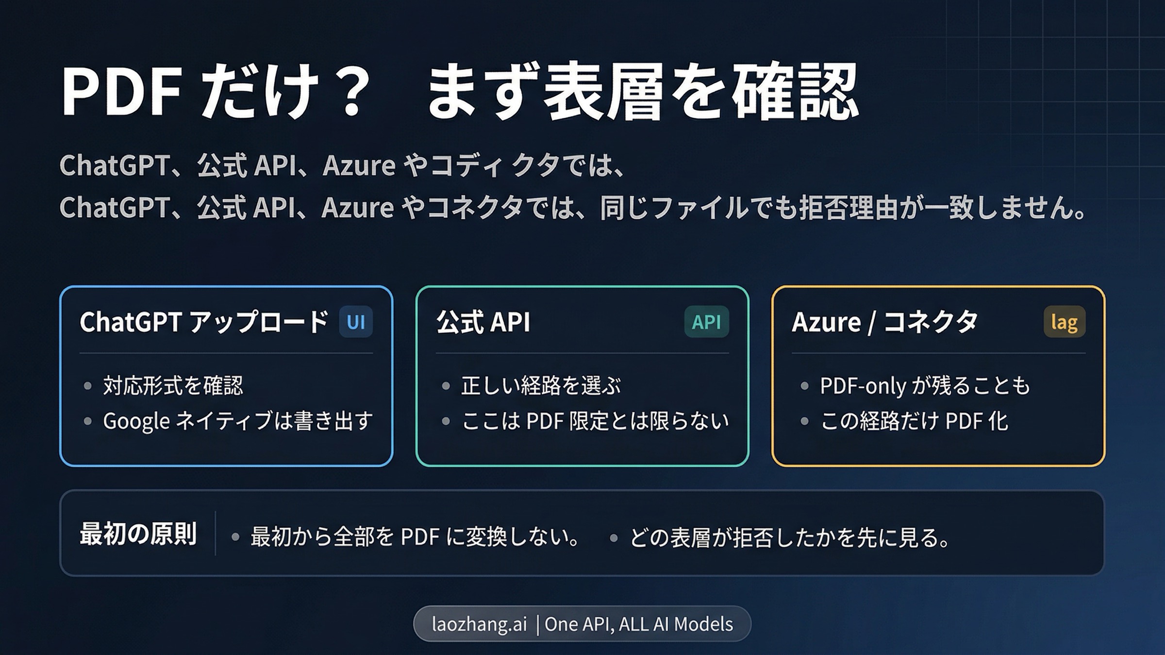Viewport: 1165px width, 655px height.
Task: Click the まず表層を確認 headline text
Action: (643, 92)
